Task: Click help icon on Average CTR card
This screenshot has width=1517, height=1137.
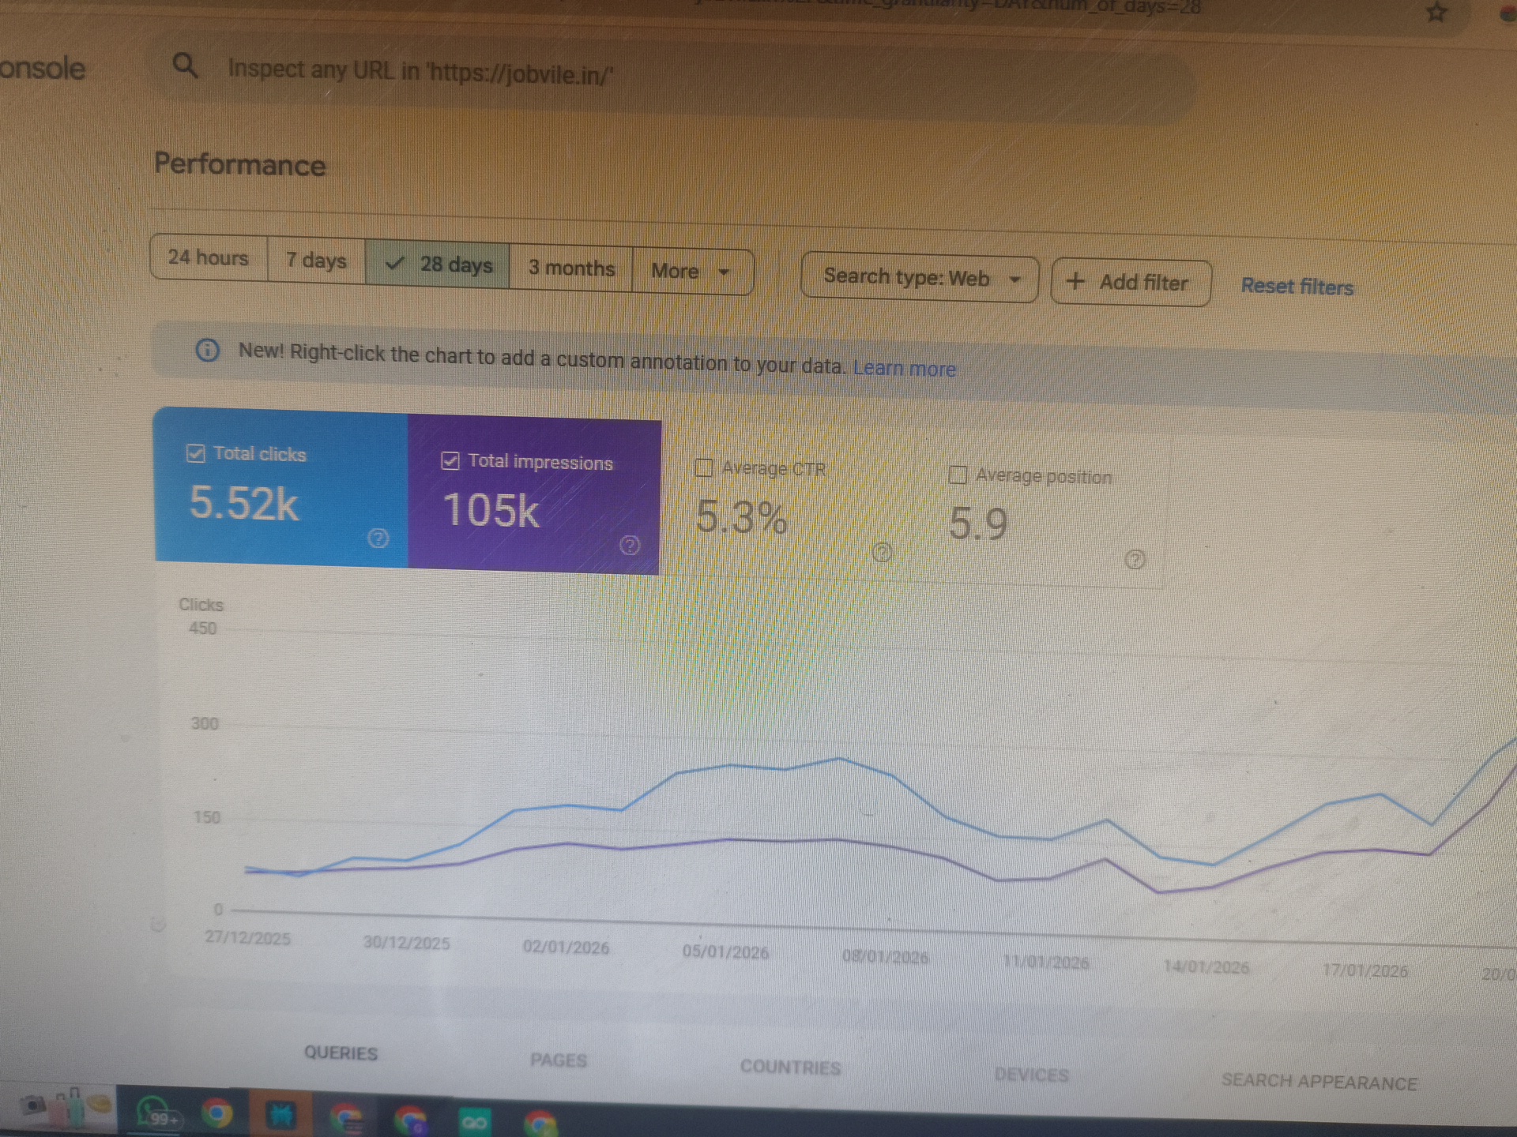Action: [x=882, y=552]
